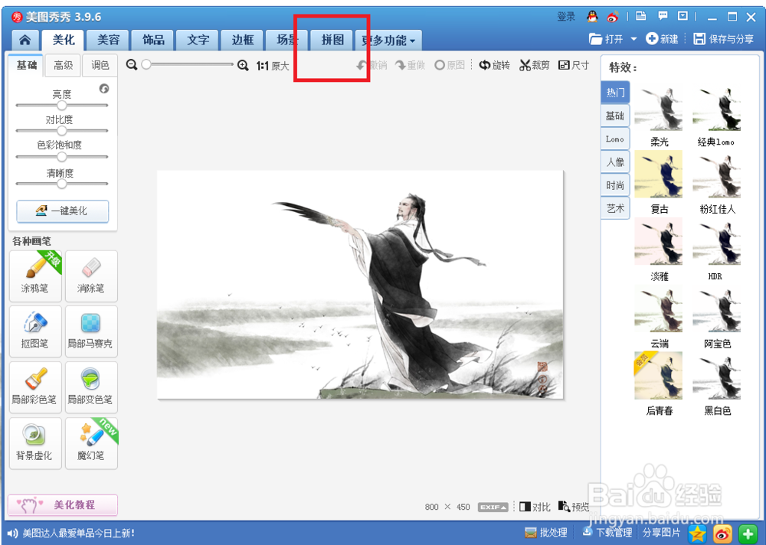
Task: Choose the 局部马赛克 mosaic tool
Action: [91, 331]
